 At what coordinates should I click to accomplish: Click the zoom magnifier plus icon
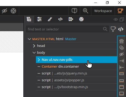[x=86, y=11]
